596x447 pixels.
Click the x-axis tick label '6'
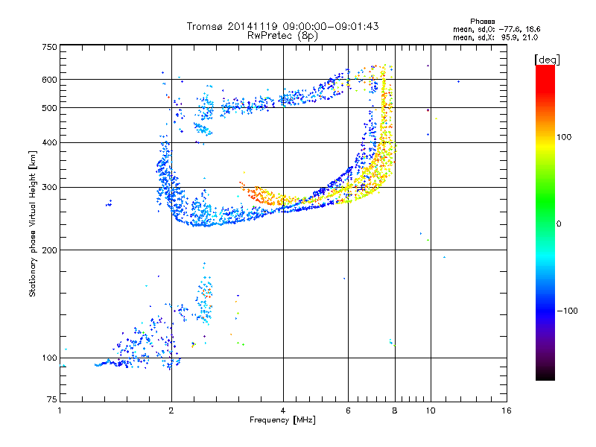[x=348, y=410]
